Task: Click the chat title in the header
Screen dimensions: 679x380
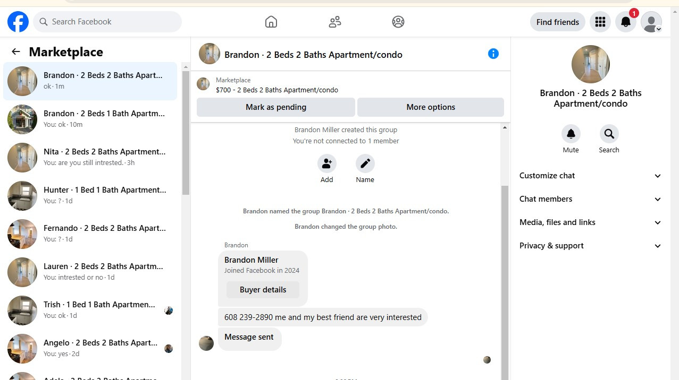Action: click(313, 55)
